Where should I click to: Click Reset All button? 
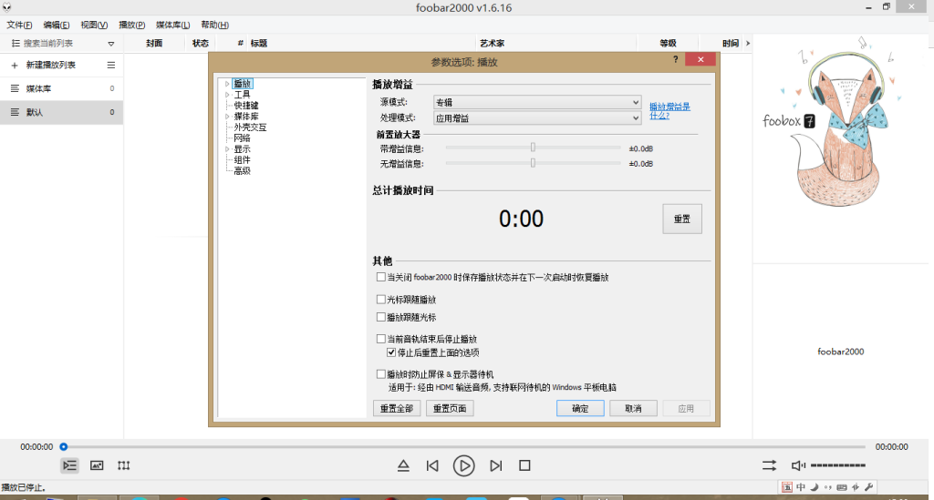tap(397, 408)
